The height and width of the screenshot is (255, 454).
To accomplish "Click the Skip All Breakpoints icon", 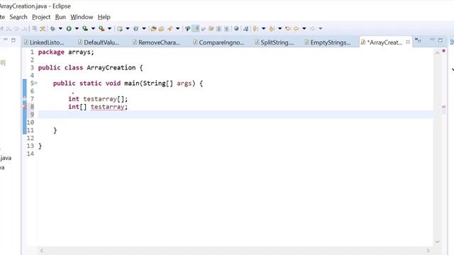I will tap(43, 28).
